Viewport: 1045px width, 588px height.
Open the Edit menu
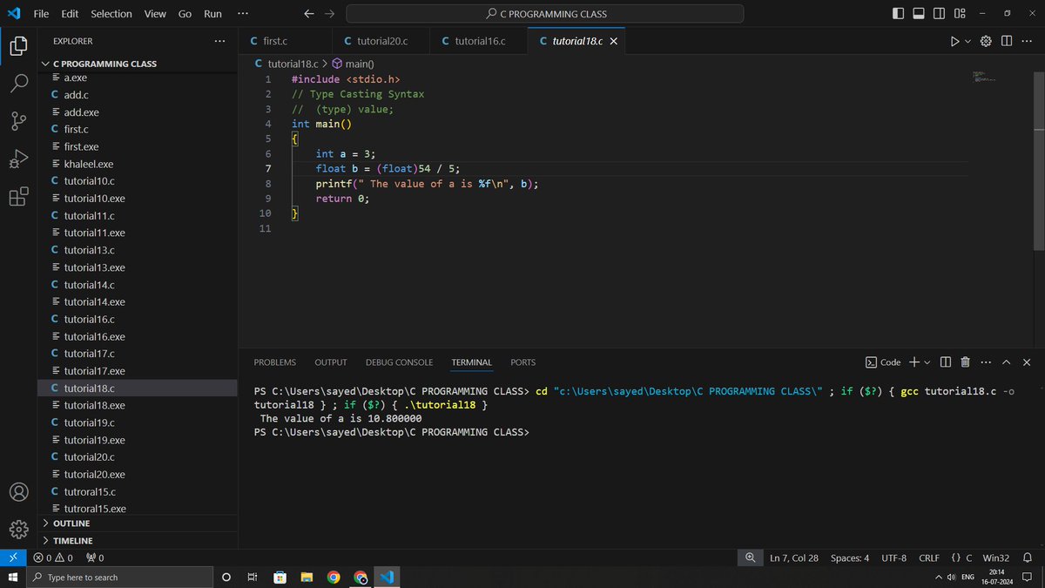point(70,14)
